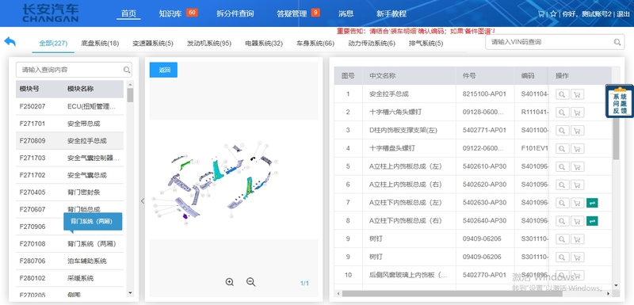Add 十字槽六角头螺钉 to cart
This screenshot has height=305, width=634.
(x=578, y=112)
